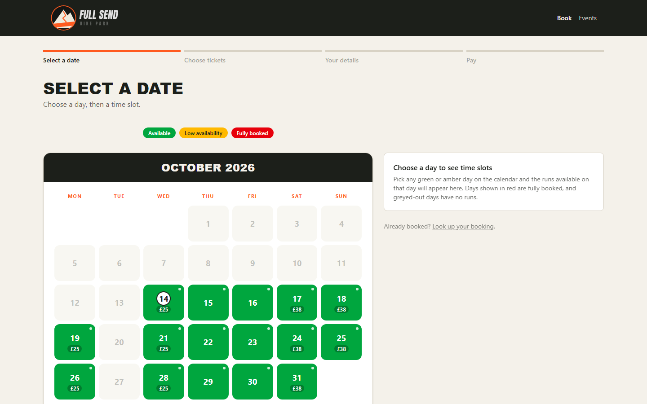The height and width of the screenshot is (404, 647).
Task: Open the Events nav item
Action: [588, 18]
